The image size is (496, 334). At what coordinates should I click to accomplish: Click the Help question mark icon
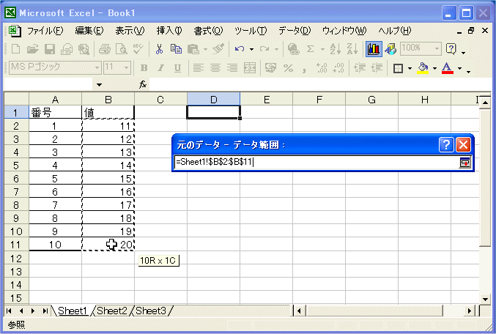coord(451,49)
